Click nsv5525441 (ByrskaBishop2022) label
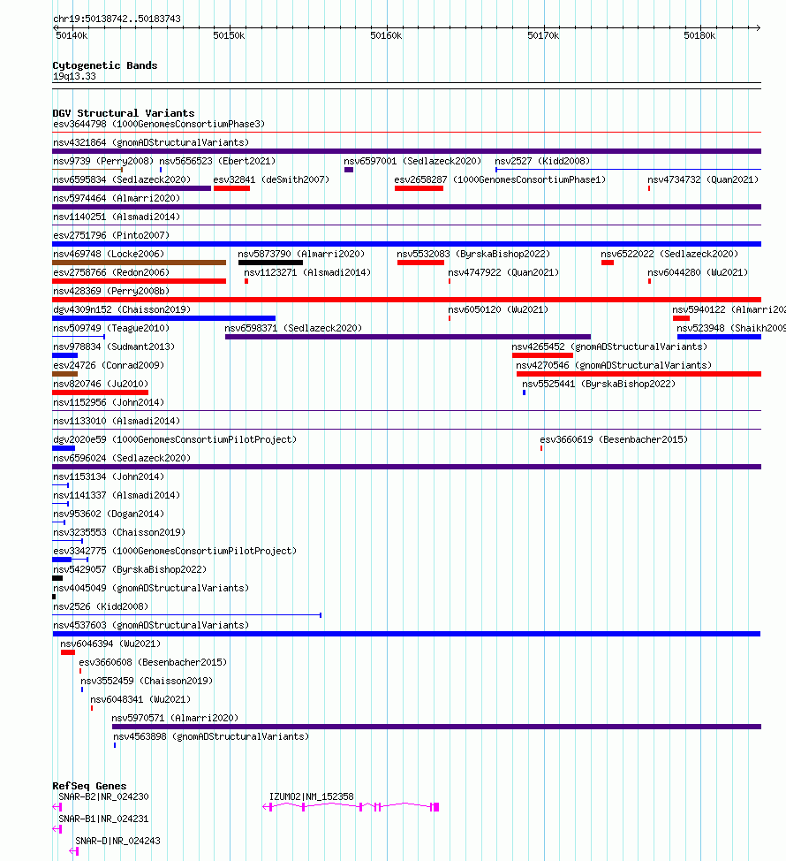 [599, 384]
